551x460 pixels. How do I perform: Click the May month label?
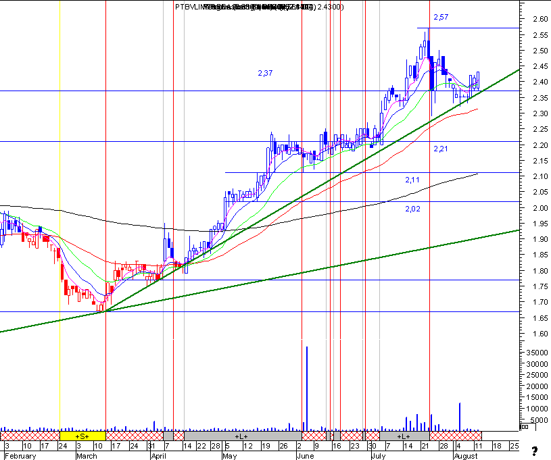click(230, 456)
